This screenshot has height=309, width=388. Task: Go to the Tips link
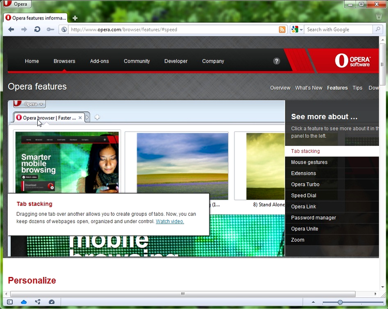(x=357, y=88)
